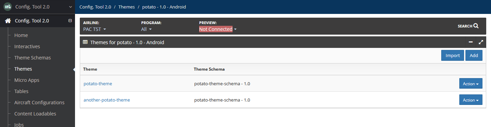Open the Airline PAC T5T dropdown
The image size is (491, 127).
(95, 29)
